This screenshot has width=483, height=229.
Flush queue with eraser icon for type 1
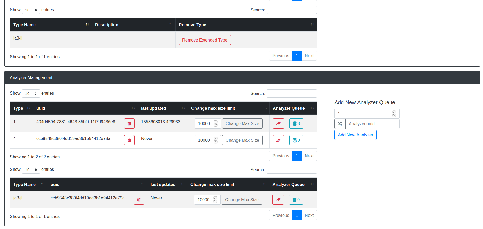[278, 123]
